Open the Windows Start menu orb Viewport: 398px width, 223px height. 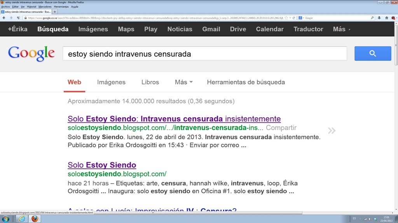[x=7, y=219]
